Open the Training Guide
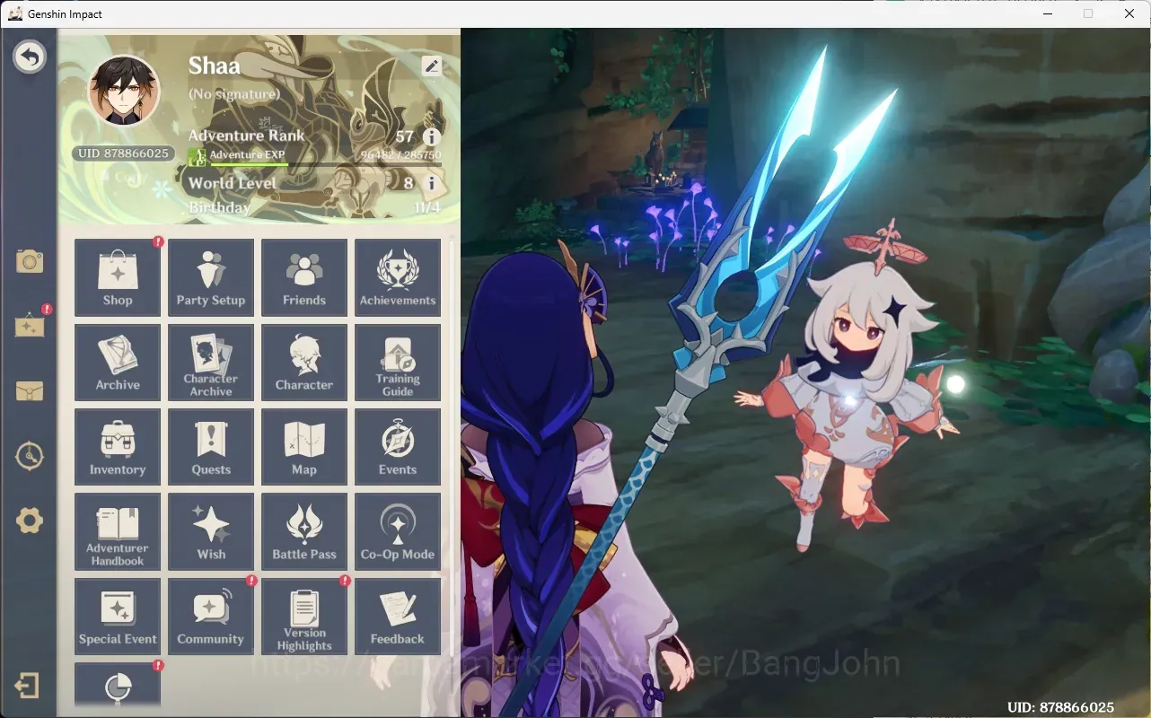This screenshot has height=718, width=1151. click(398, 362)
